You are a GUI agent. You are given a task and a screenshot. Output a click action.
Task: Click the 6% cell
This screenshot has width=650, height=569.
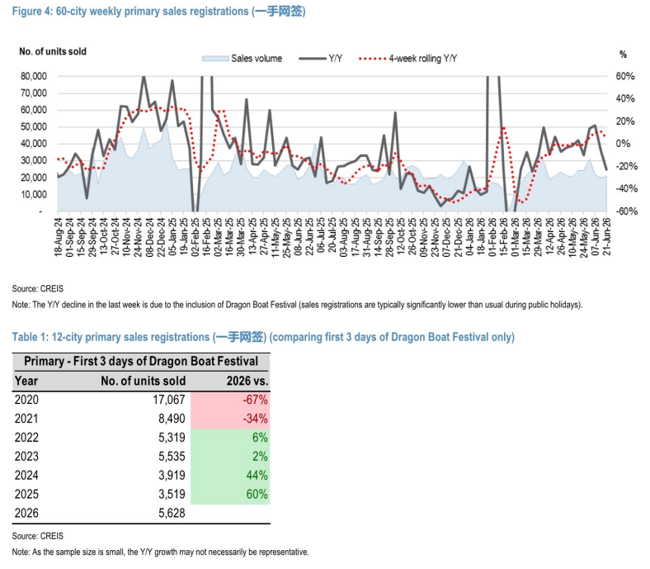[x=260, y=438]
